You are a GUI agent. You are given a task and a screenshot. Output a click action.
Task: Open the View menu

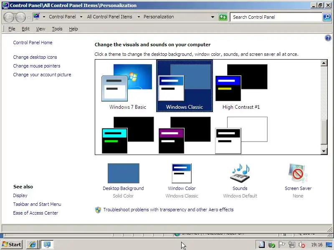40,29
